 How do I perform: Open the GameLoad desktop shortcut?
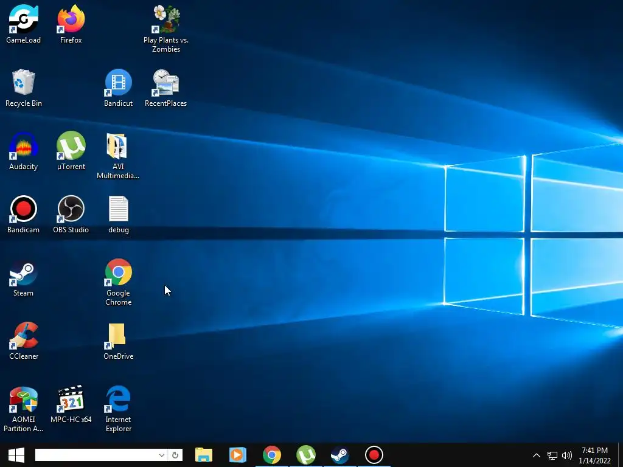(24, 24)
